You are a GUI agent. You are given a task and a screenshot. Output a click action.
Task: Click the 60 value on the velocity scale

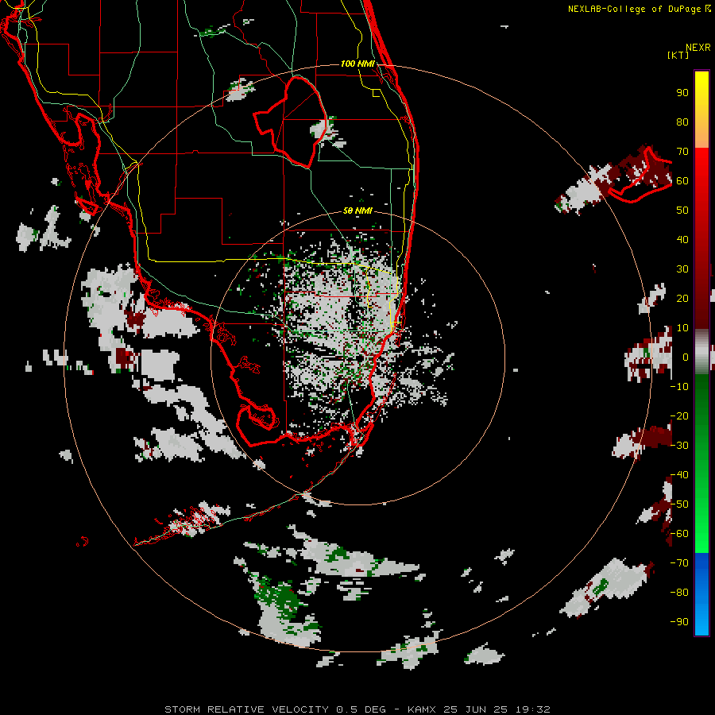[682, 180]
